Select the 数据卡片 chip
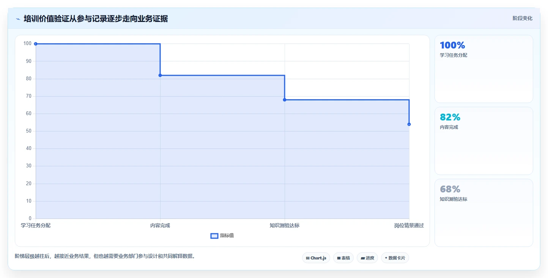Viewport: 548px width, 278px height. (x=395, y=258)
